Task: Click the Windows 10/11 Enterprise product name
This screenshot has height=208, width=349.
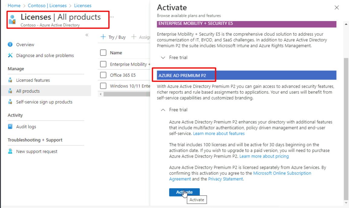Action: pos(130,86)
